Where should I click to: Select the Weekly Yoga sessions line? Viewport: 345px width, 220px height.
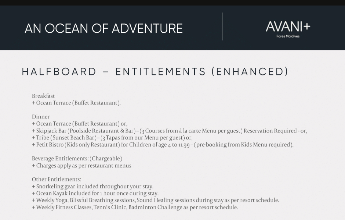pos(156,200)
